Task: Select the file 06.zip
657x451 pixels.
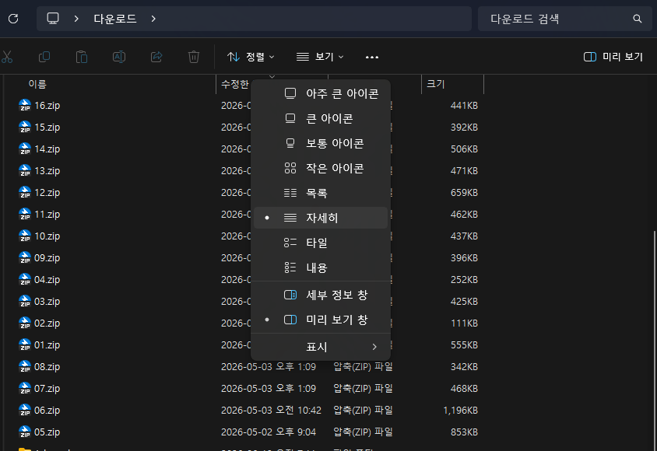Action: 47,410
